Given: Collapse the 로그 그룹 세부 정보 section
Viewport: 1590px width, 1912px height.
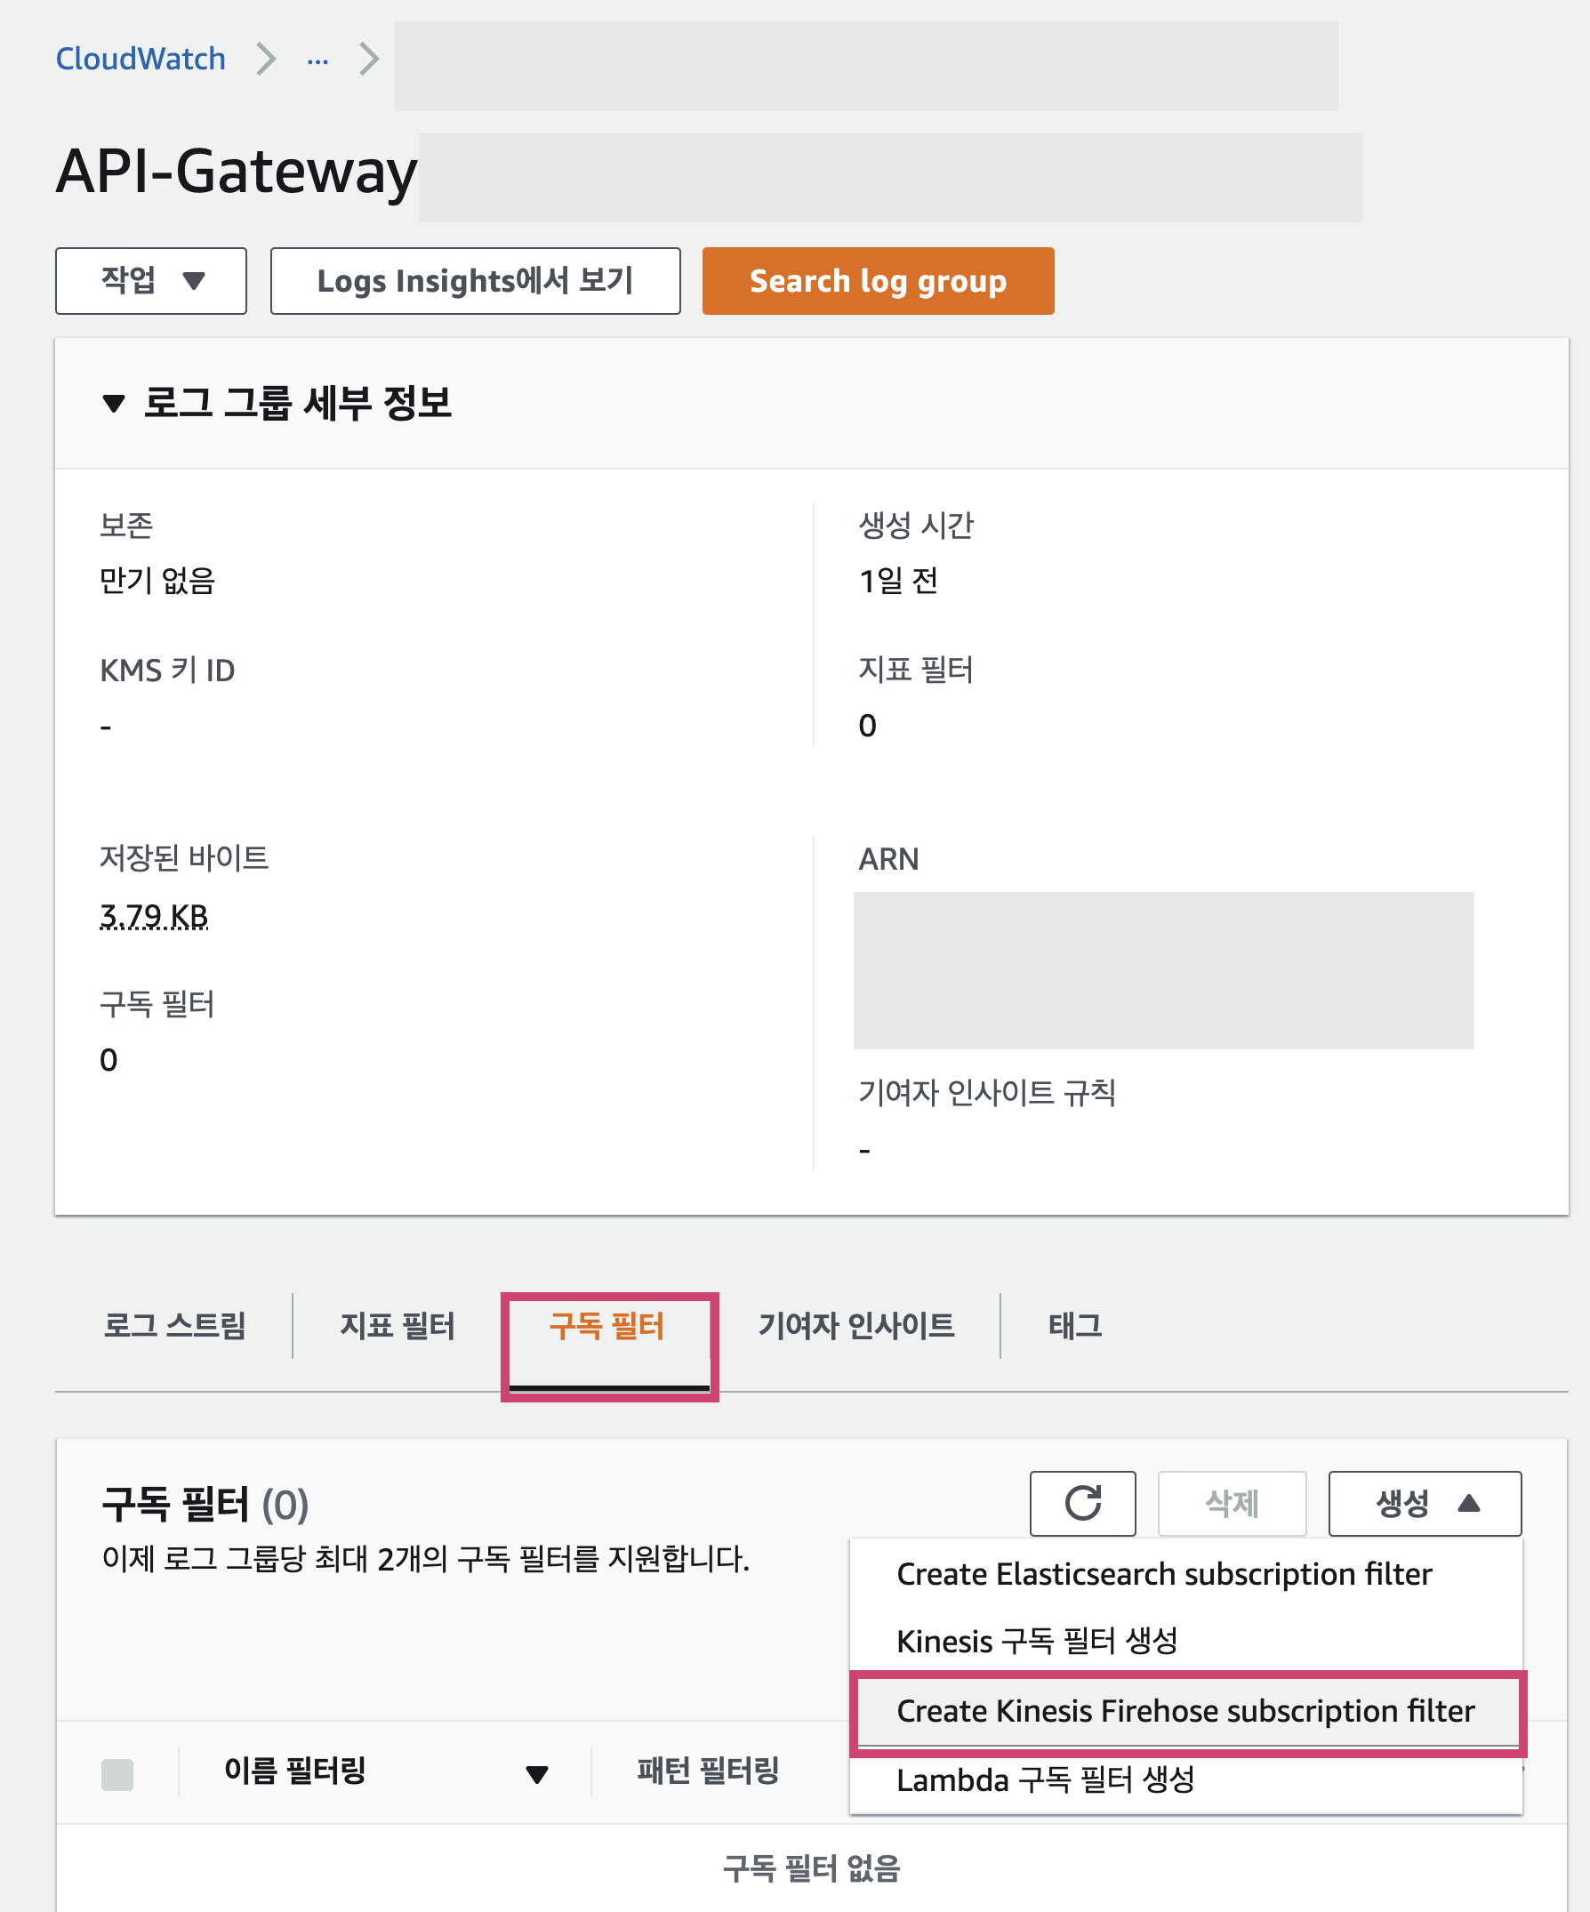Looking at the screenshot, I should click(x=113, y=405).
